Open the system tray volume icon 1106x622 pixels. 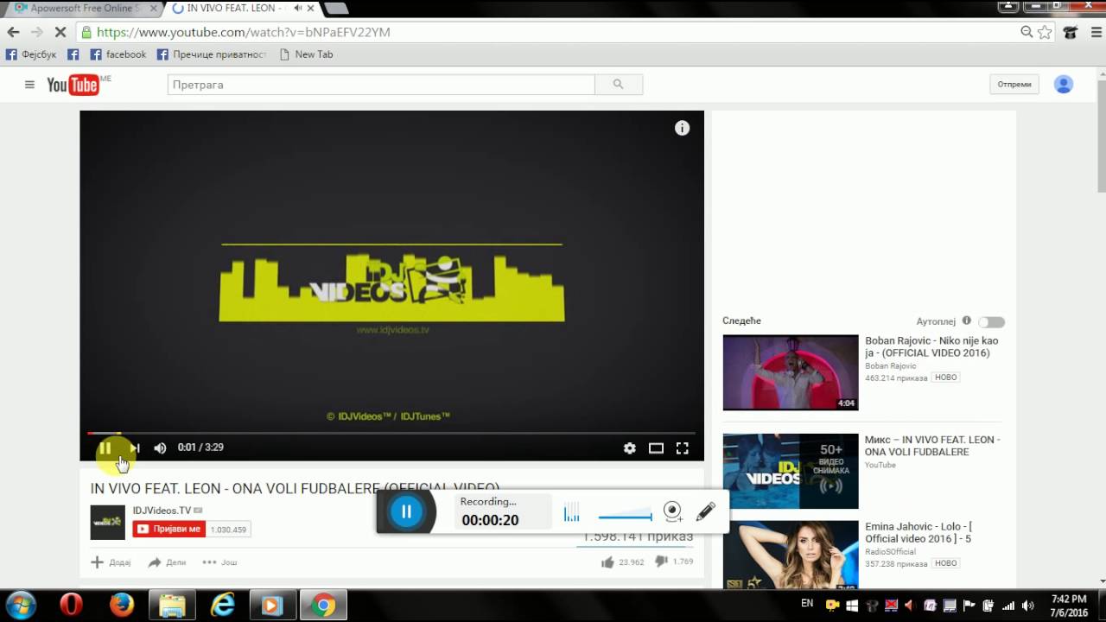coord(1027,606)
